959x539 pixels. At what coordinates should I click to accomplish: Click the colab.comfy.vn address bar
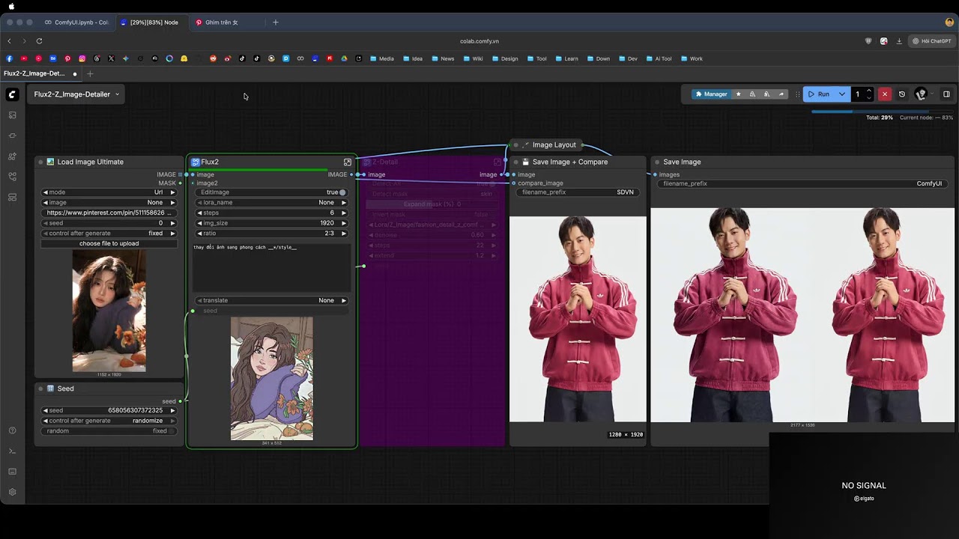(x=479, y=41)
